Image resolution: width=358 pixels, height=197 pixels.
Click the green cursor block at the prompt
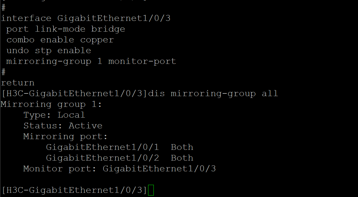click(151, 190)
